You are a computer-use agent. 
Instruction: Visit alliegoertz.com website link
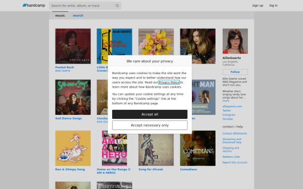pyautogui.click(x=232, y=106)
